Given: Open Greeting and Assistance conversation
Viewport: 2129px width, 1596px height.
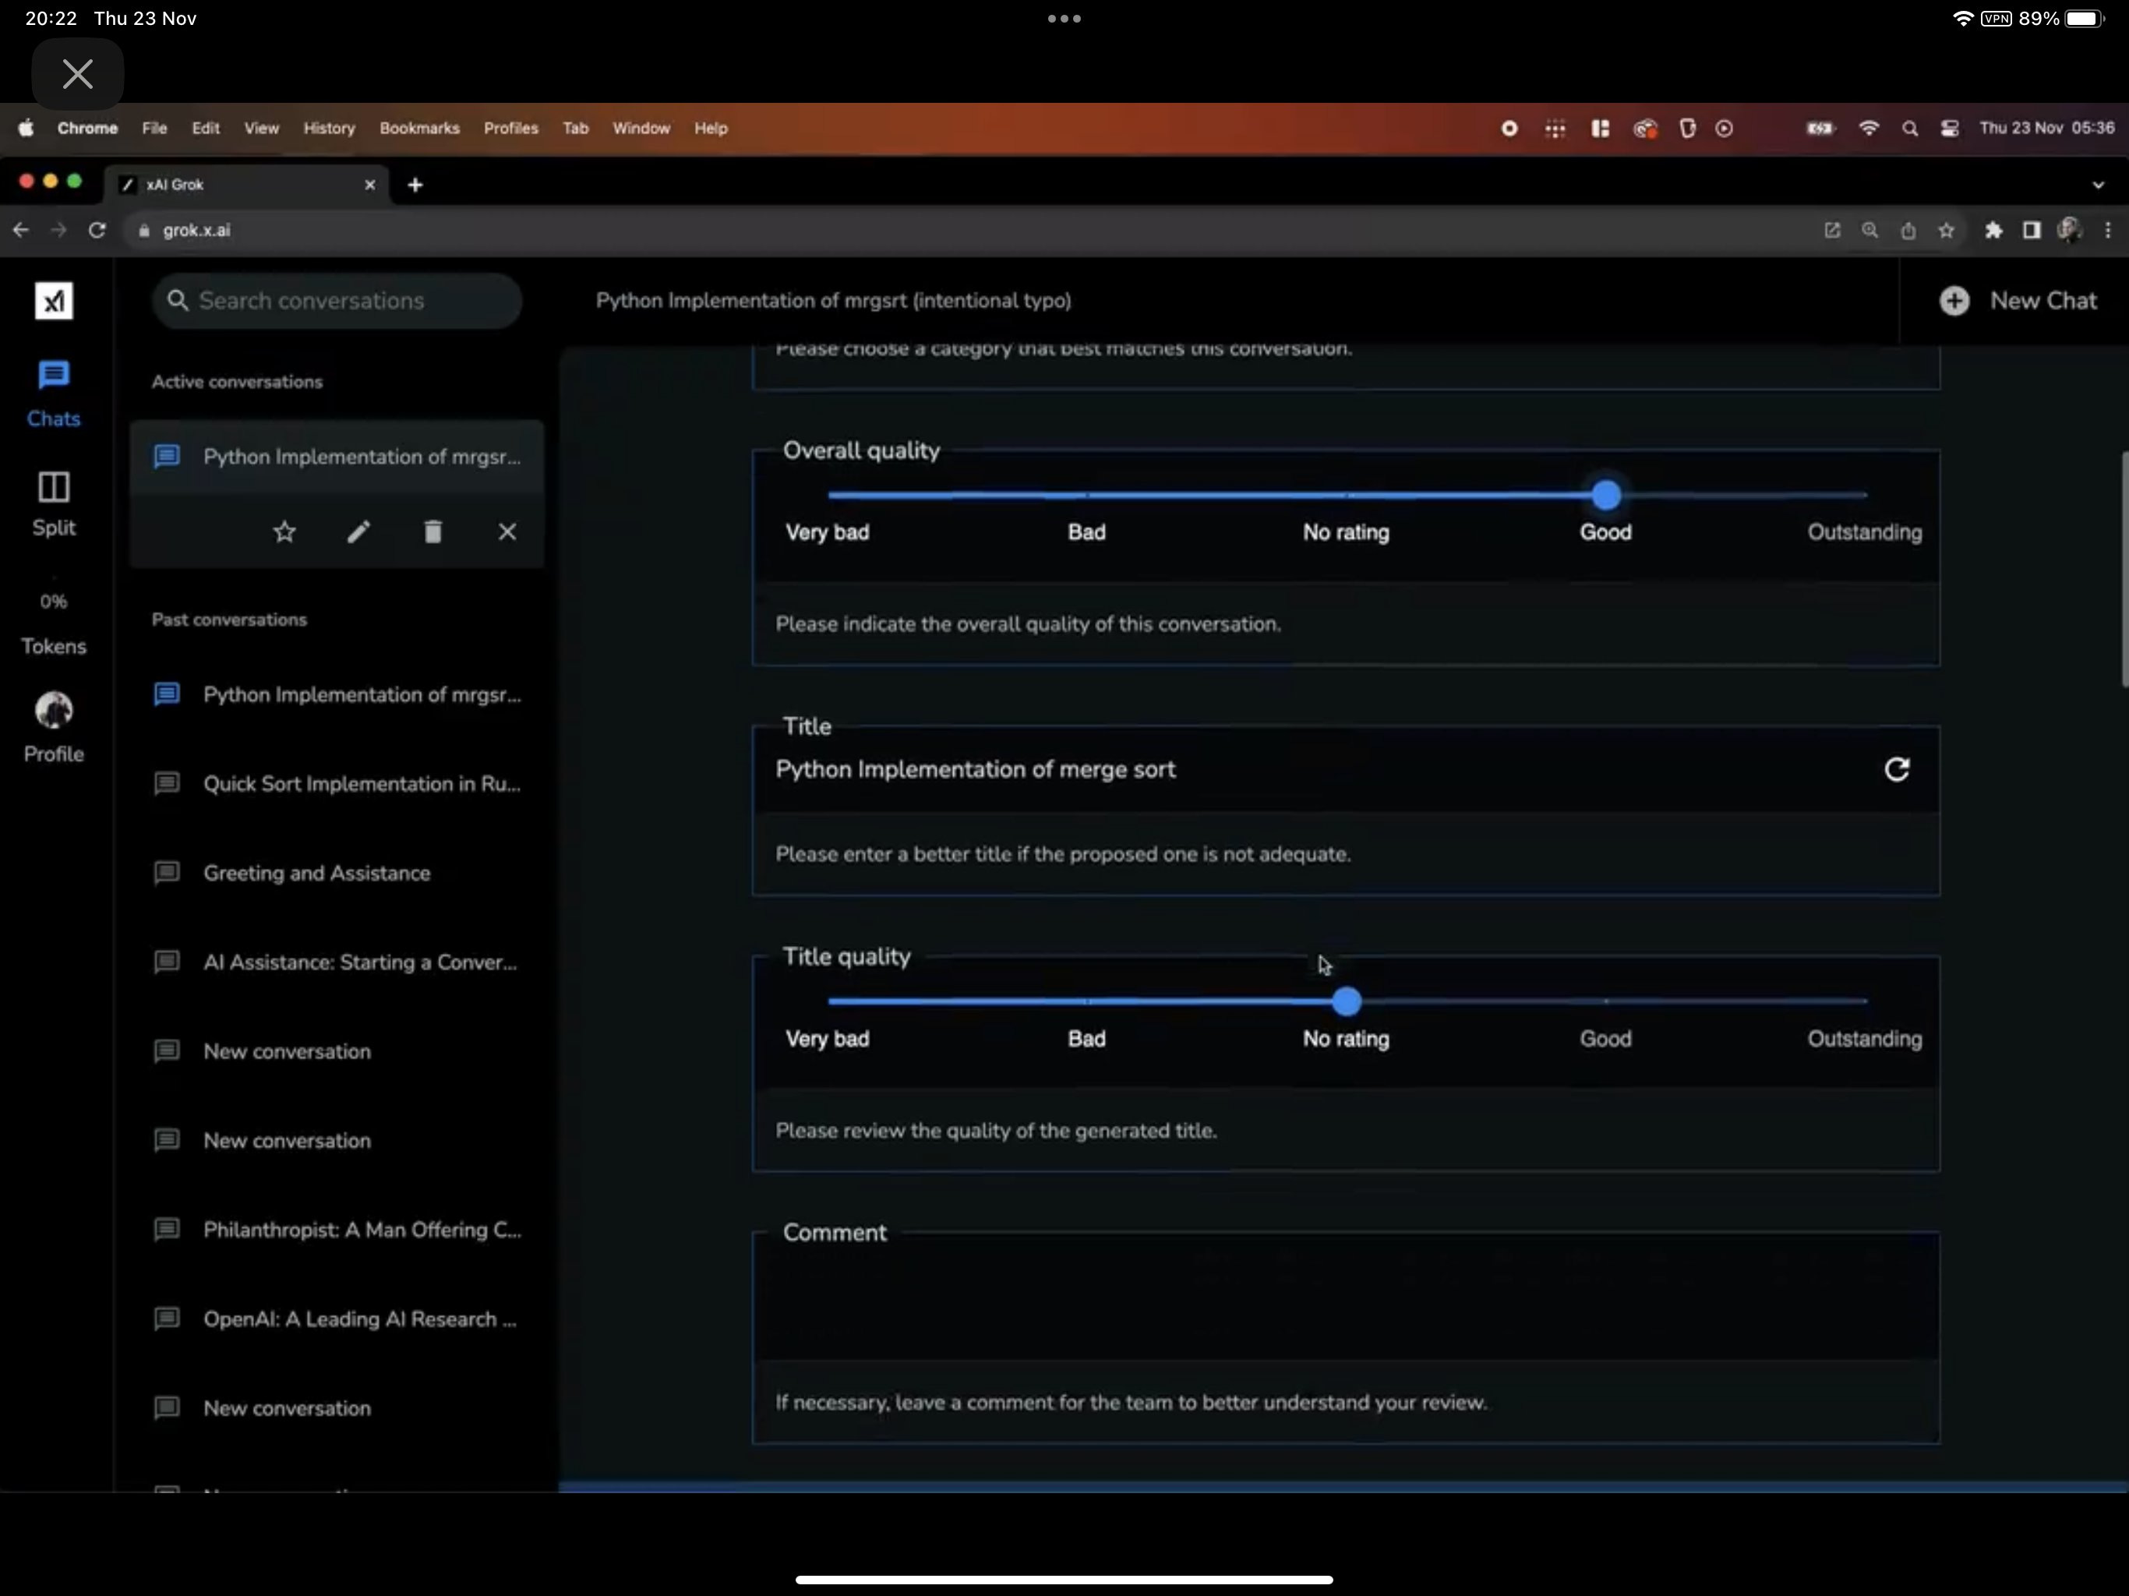Looking at the screenshot, I should tap(337, 873).
